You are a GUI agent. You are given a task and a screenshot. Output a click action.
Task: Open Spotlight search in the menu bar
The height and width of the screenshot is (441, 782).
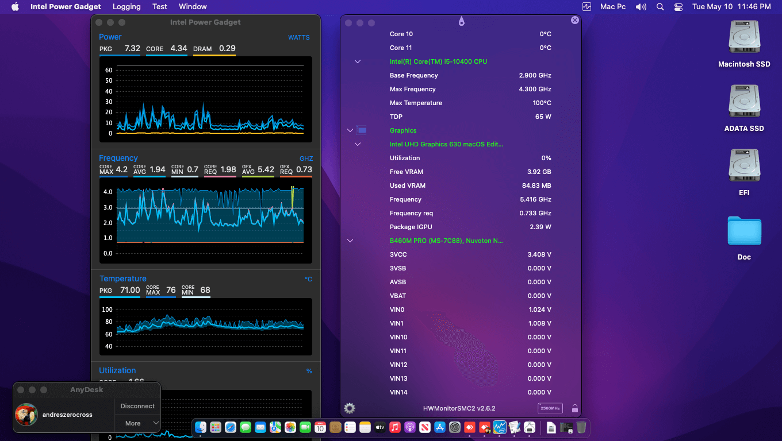pos(660,6)
